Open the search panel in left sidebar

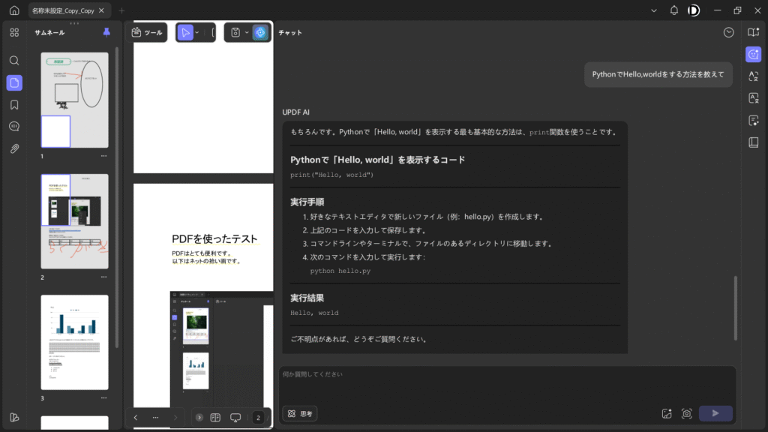(14, 60)
